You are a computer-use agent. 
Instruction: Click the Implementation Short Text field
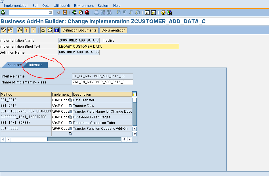(x=118, y=46)
